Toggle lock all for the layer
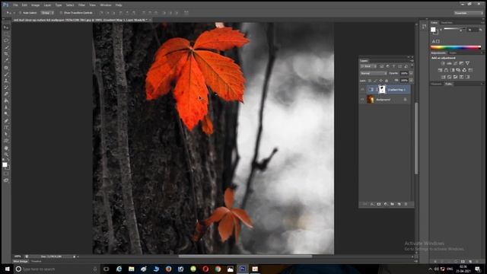Viewport: 487px width, 274px height. [x=387, y=81]
